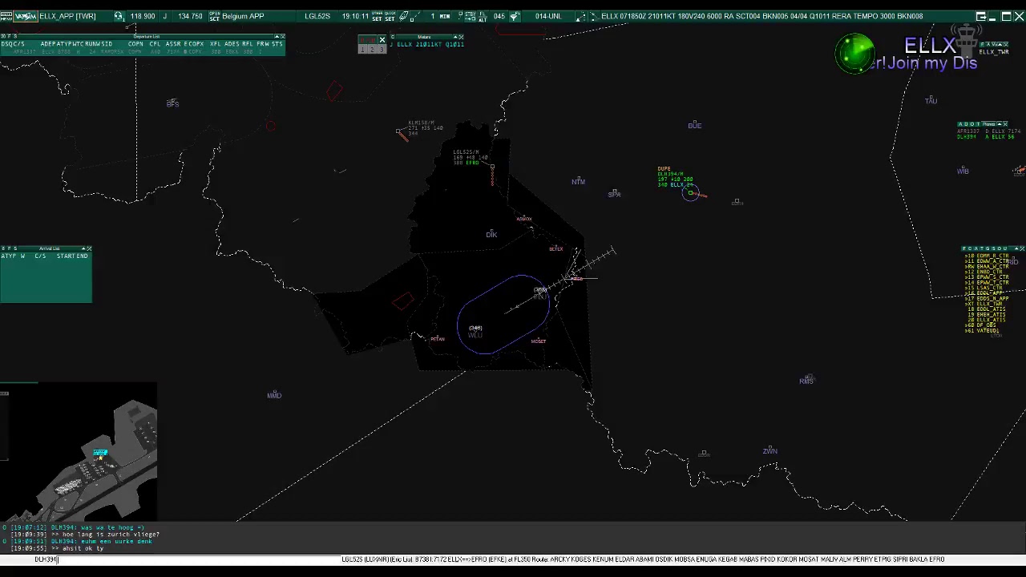
Task: Open the OPEN SCT sector file button
Action: point(214,16)
